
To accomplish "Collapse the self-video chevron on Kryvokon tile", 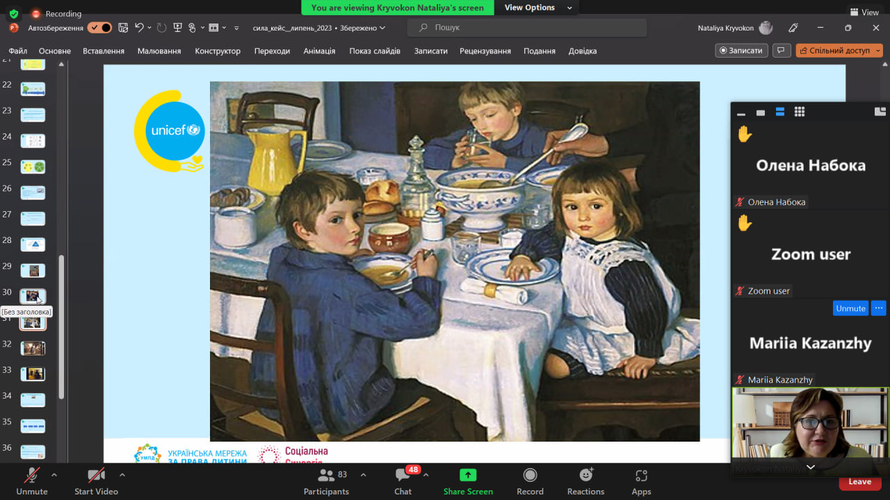I will [x=810, y=467].
